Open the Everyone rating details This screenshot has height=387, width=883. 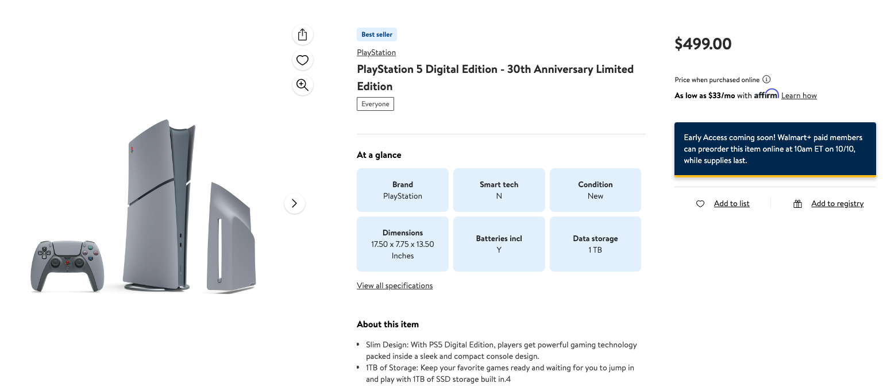[375, 104]
